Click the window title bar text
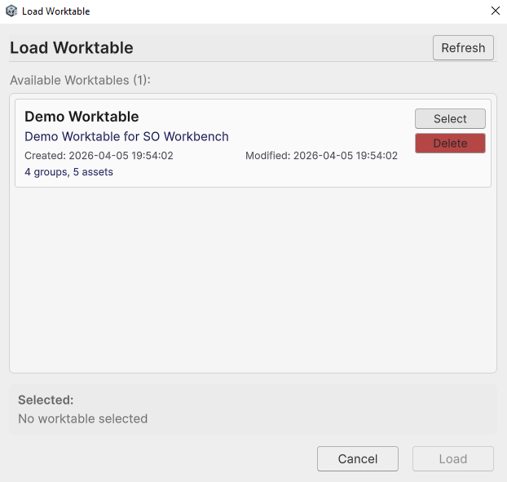The image size is (507, 482). pos(56,11)
